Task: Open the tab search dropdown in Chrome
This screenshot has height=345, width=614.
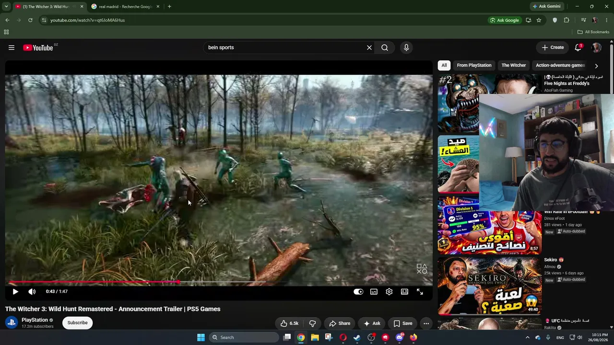Action: [x=6, y=7]
